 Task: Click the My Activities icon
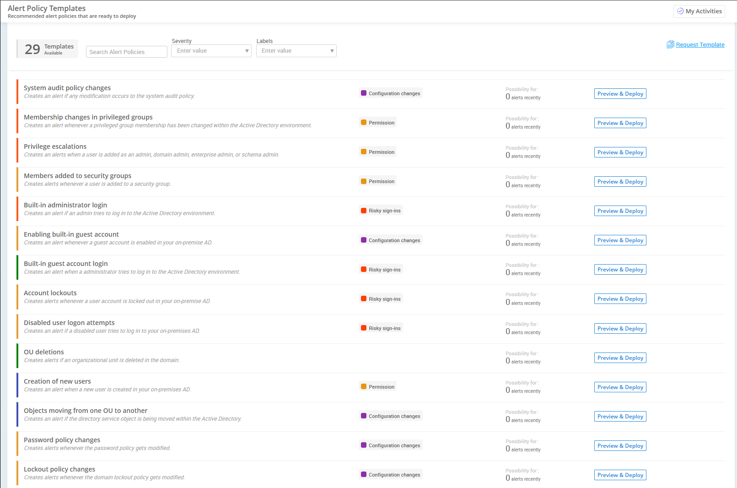[680, 11]
